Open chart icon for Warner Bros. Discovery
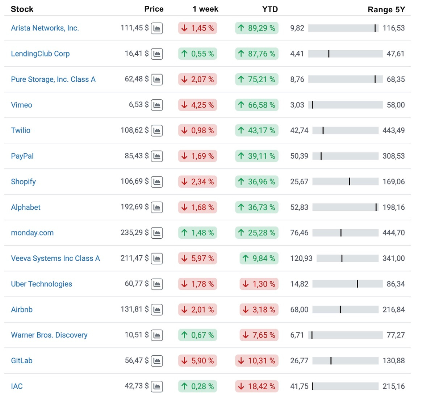Screen dimensions: 426x393 click(x=157, y=335)
